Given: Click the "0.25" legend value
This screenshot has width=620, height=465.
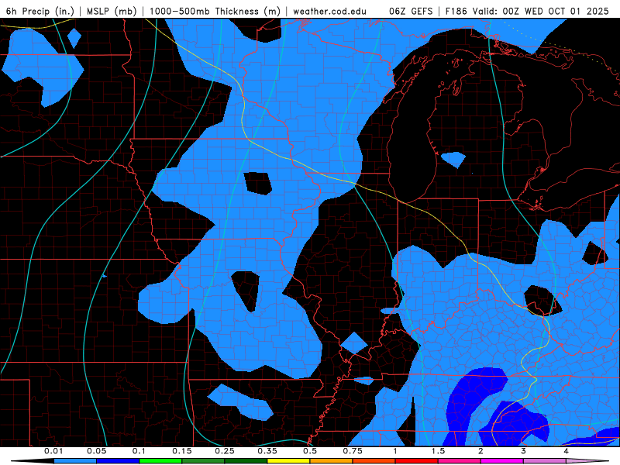Looking at the screenshot, I should 225,451.
